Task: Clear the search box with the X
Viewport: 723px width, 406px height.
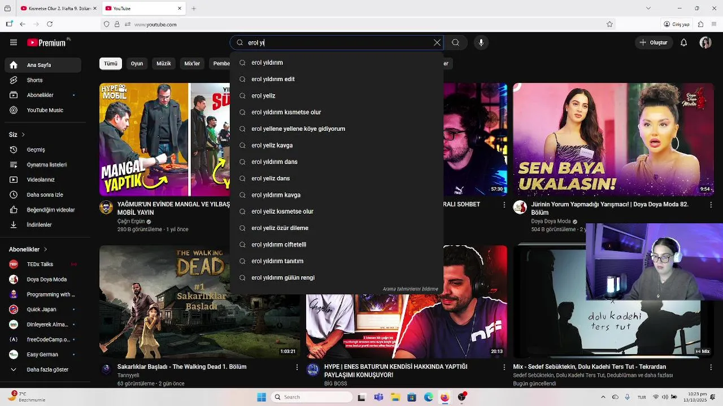Action: point(437,42)
